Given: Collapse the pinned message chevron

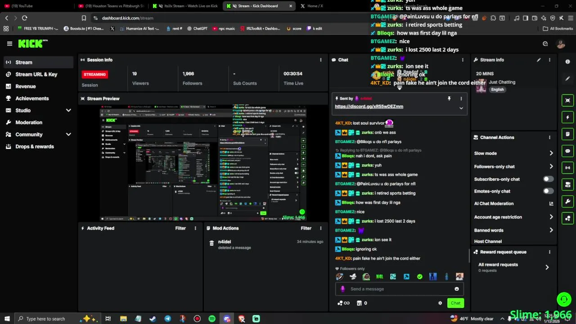Looking at the screenshot, I should coord(461,108).
